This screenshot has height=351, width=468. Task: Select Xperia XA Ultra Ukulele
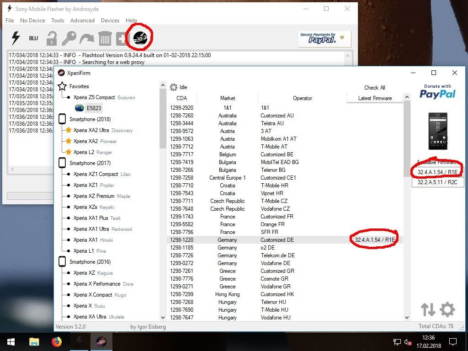99,317
